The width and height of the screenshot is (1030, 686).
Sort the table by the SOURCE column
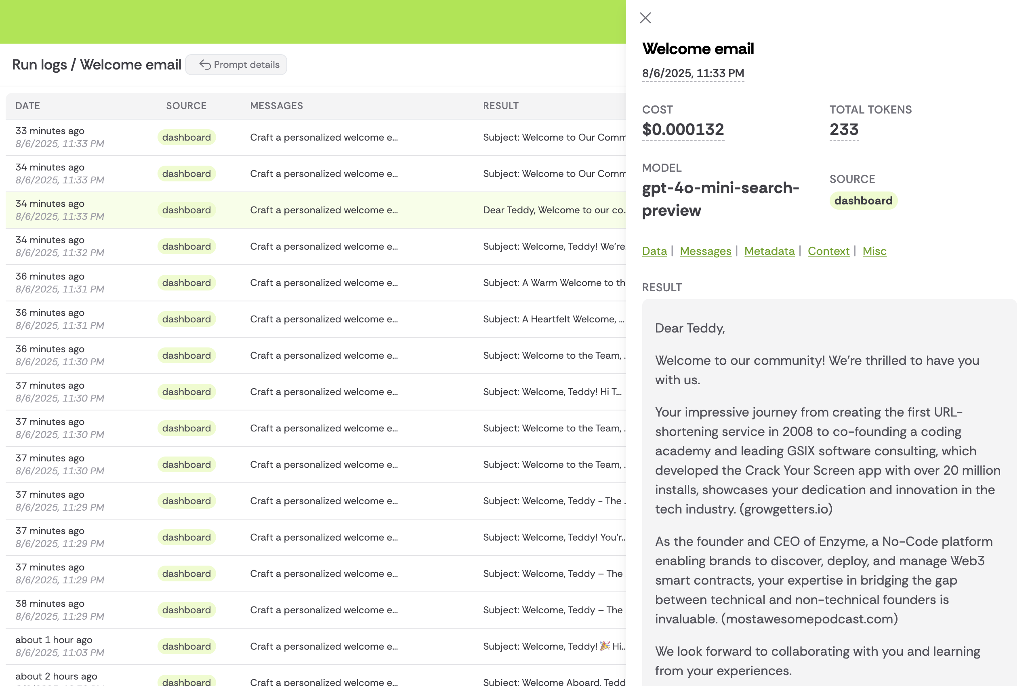click(x=186, y=105)
